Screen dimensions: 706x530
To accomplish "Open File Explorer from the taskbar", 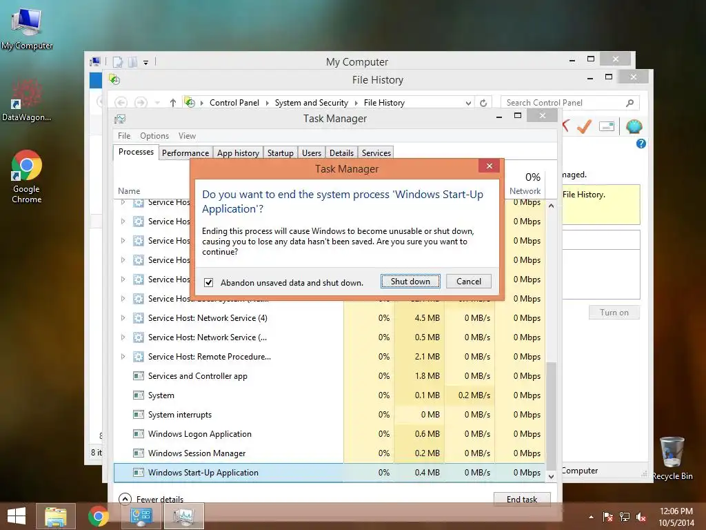I will (x=55, y=516).
